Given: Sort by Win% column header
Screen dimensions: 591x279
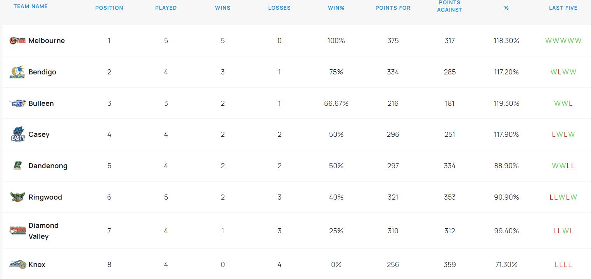Looking at the screenshot, I should pos(336,8).
